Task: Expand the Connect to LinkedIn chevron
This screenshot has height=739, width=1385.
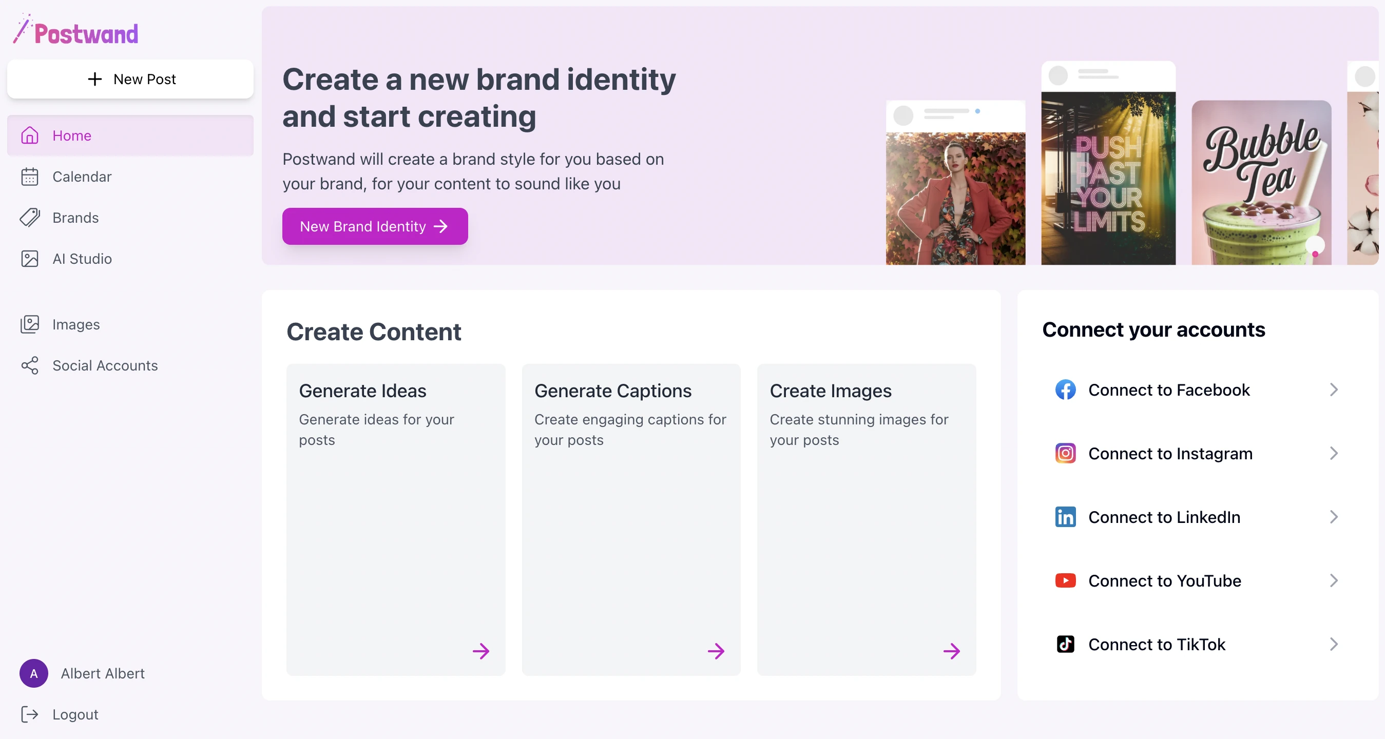Action: coord(1333,517)
